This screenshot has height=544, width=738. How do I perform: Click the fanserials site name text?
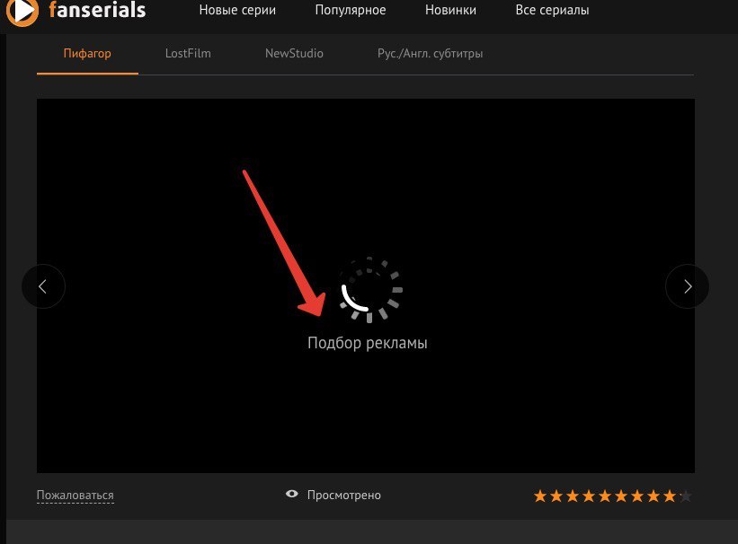97,10
